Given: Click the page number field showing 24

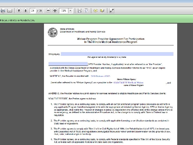Looking at the screenshot, I should pyautogui.click(x=33, y=10).
